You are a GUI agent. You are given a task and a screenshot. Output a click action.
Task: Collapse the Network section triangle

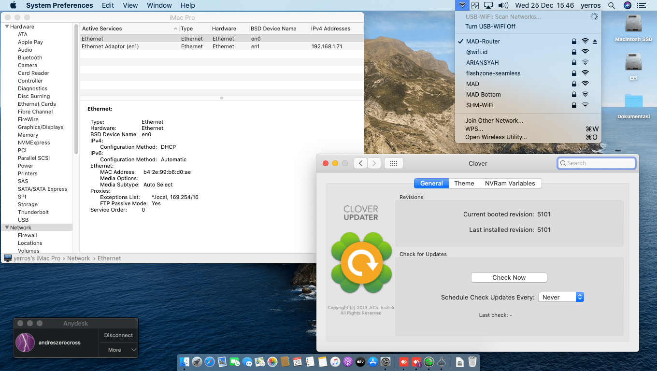(7, 228)
